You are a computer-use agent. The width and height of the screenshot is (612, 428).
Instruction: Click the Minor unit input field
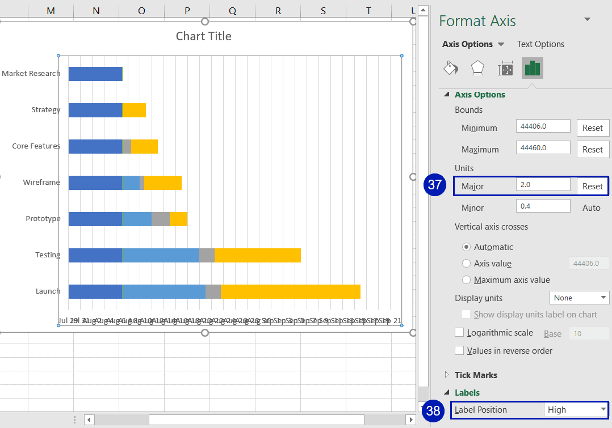[x=543, y=207]
